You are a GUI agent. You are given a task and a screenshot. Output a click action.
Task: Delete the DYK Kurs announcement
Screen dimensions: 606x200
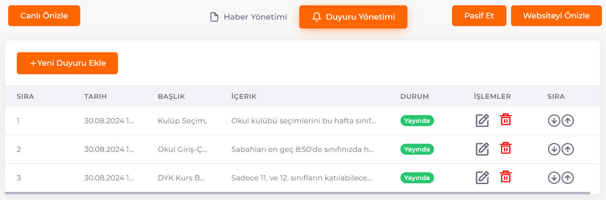tap(506, 177)
